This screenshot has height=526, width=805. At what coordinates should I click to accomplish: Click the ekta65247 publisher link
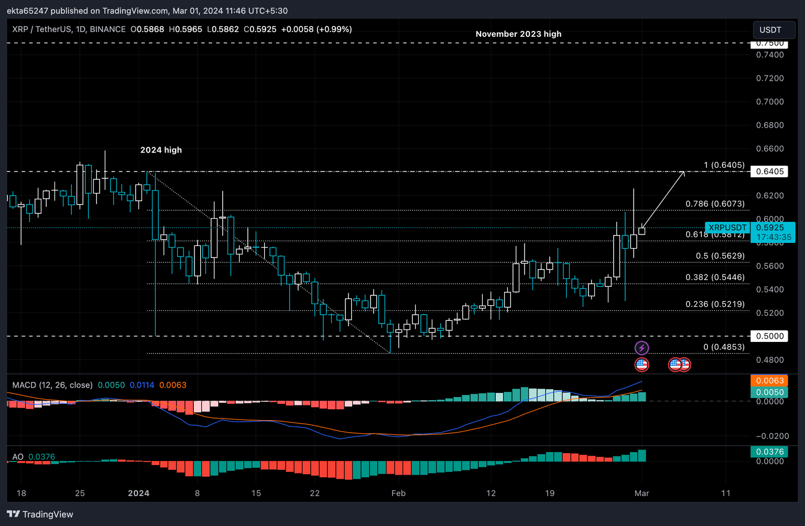tap(27, 10)
